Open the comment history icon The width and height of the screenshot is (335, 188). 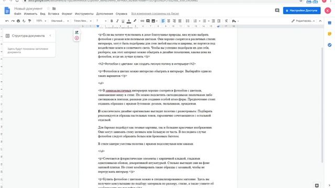pos(277,10)
